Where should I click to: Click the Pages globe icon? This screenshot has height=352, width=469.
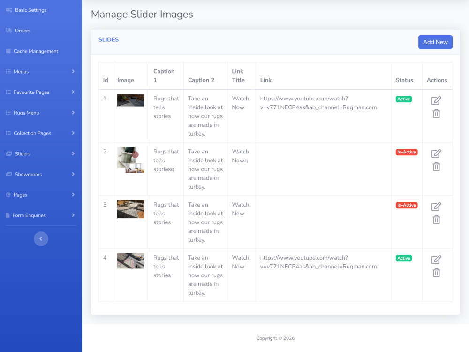pos(8,195)
